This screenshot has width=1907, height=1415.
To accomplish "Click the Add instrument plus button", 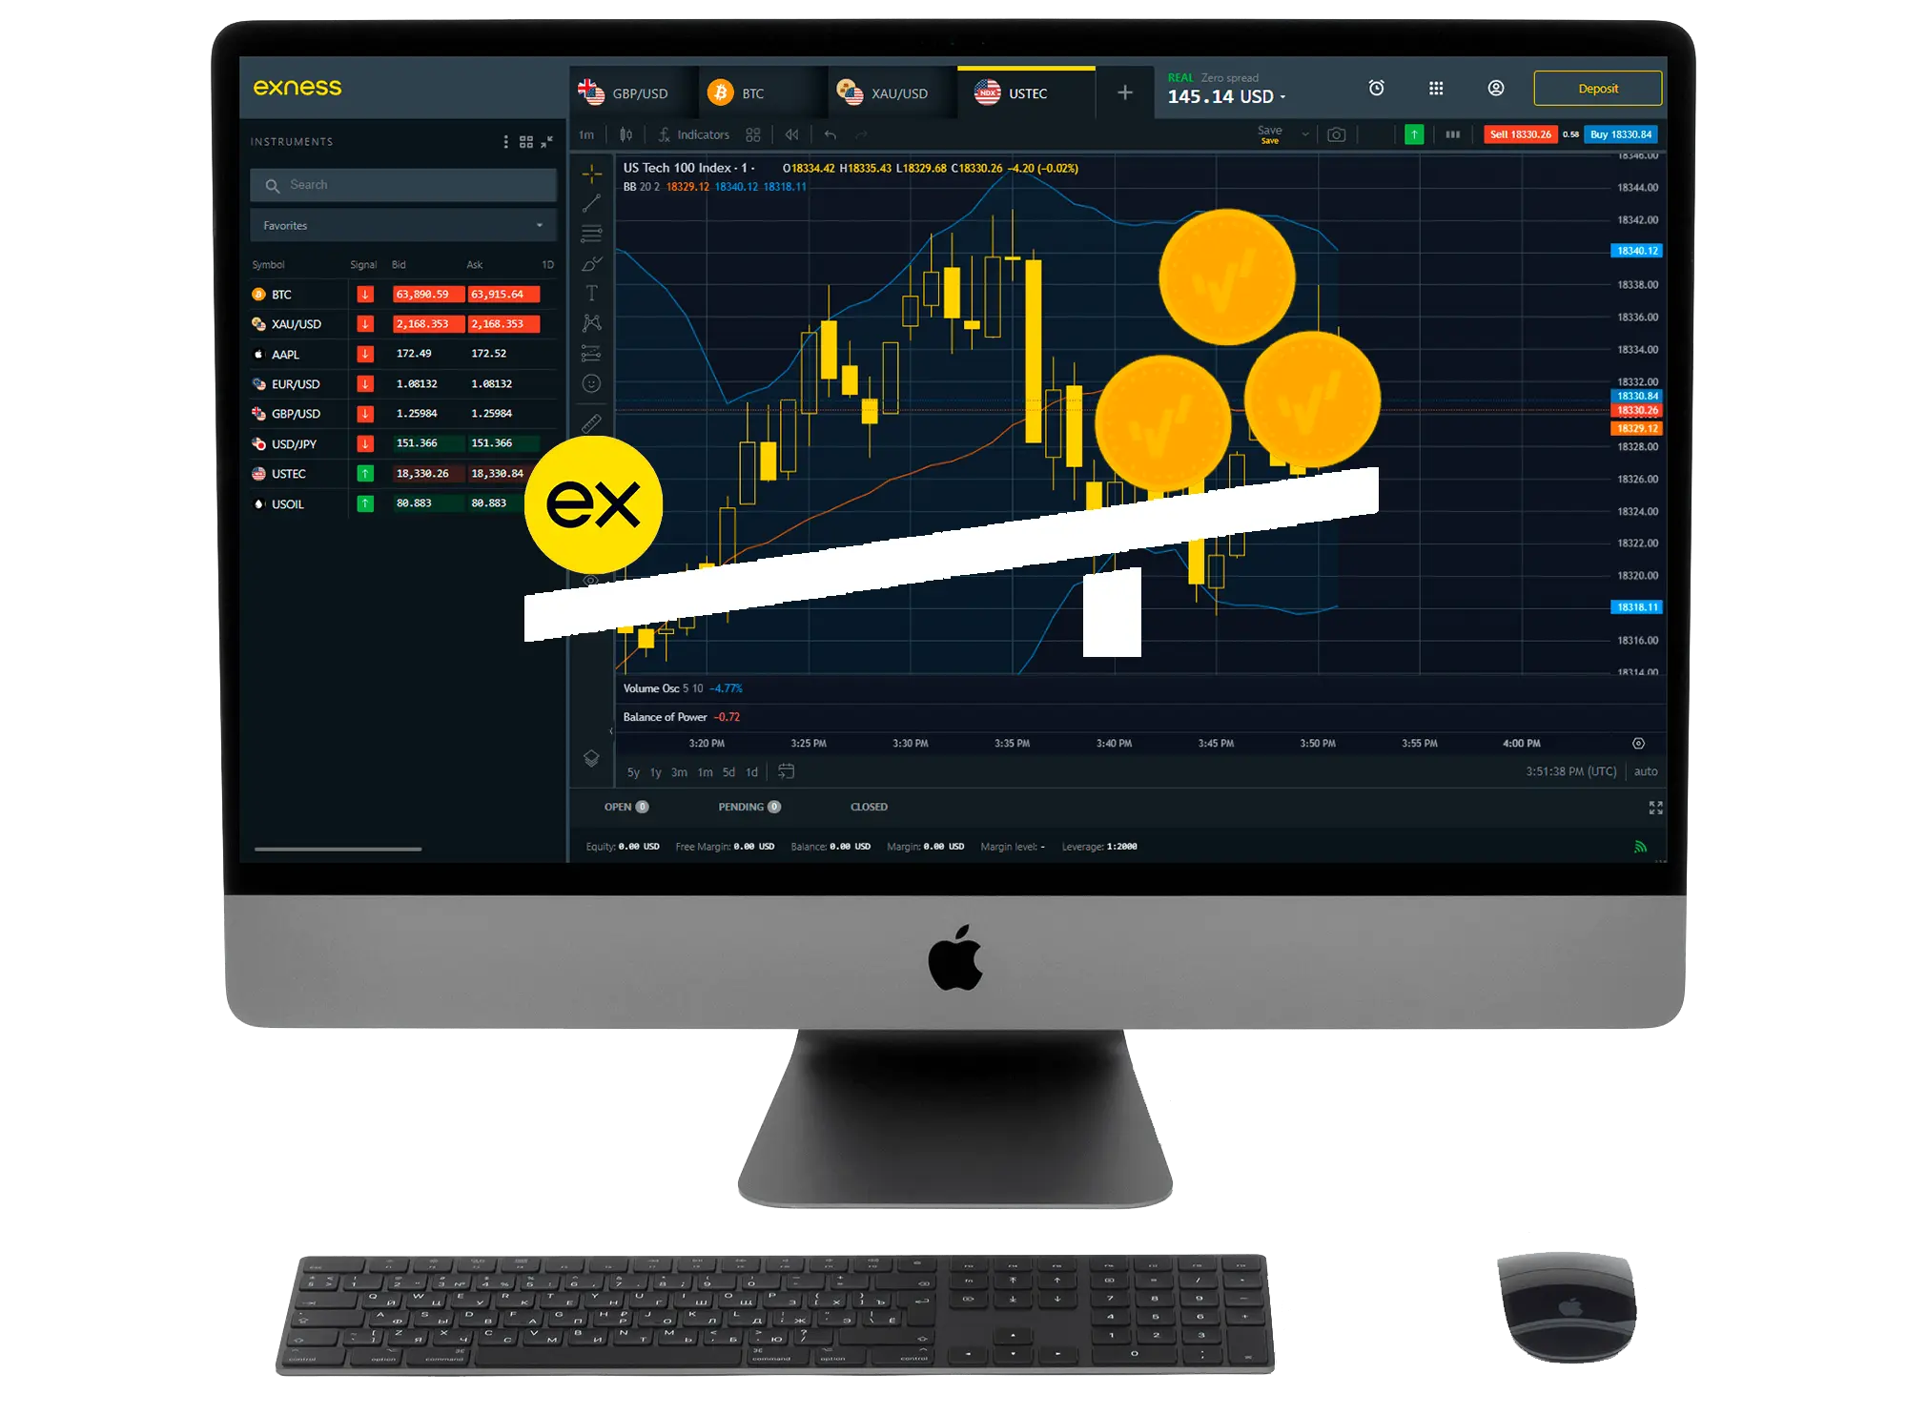I will click(1127, 92).
